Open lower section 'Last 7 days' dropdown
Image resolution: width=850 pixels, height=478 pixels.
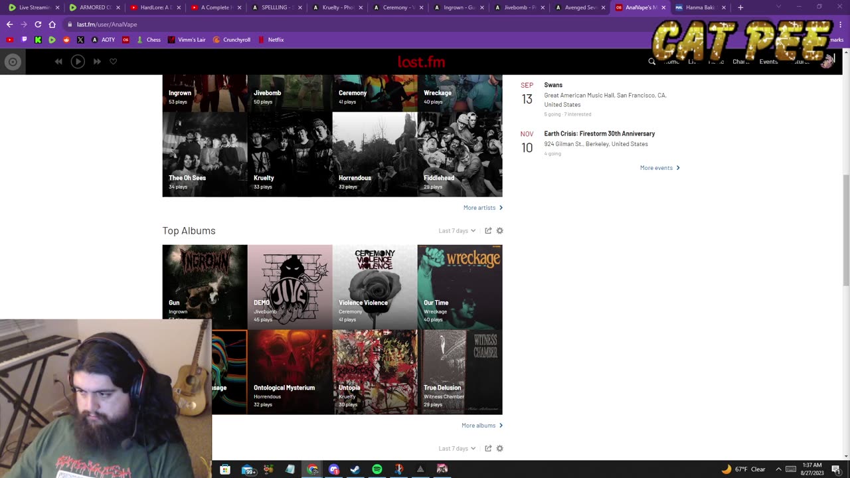pos(457,449)
